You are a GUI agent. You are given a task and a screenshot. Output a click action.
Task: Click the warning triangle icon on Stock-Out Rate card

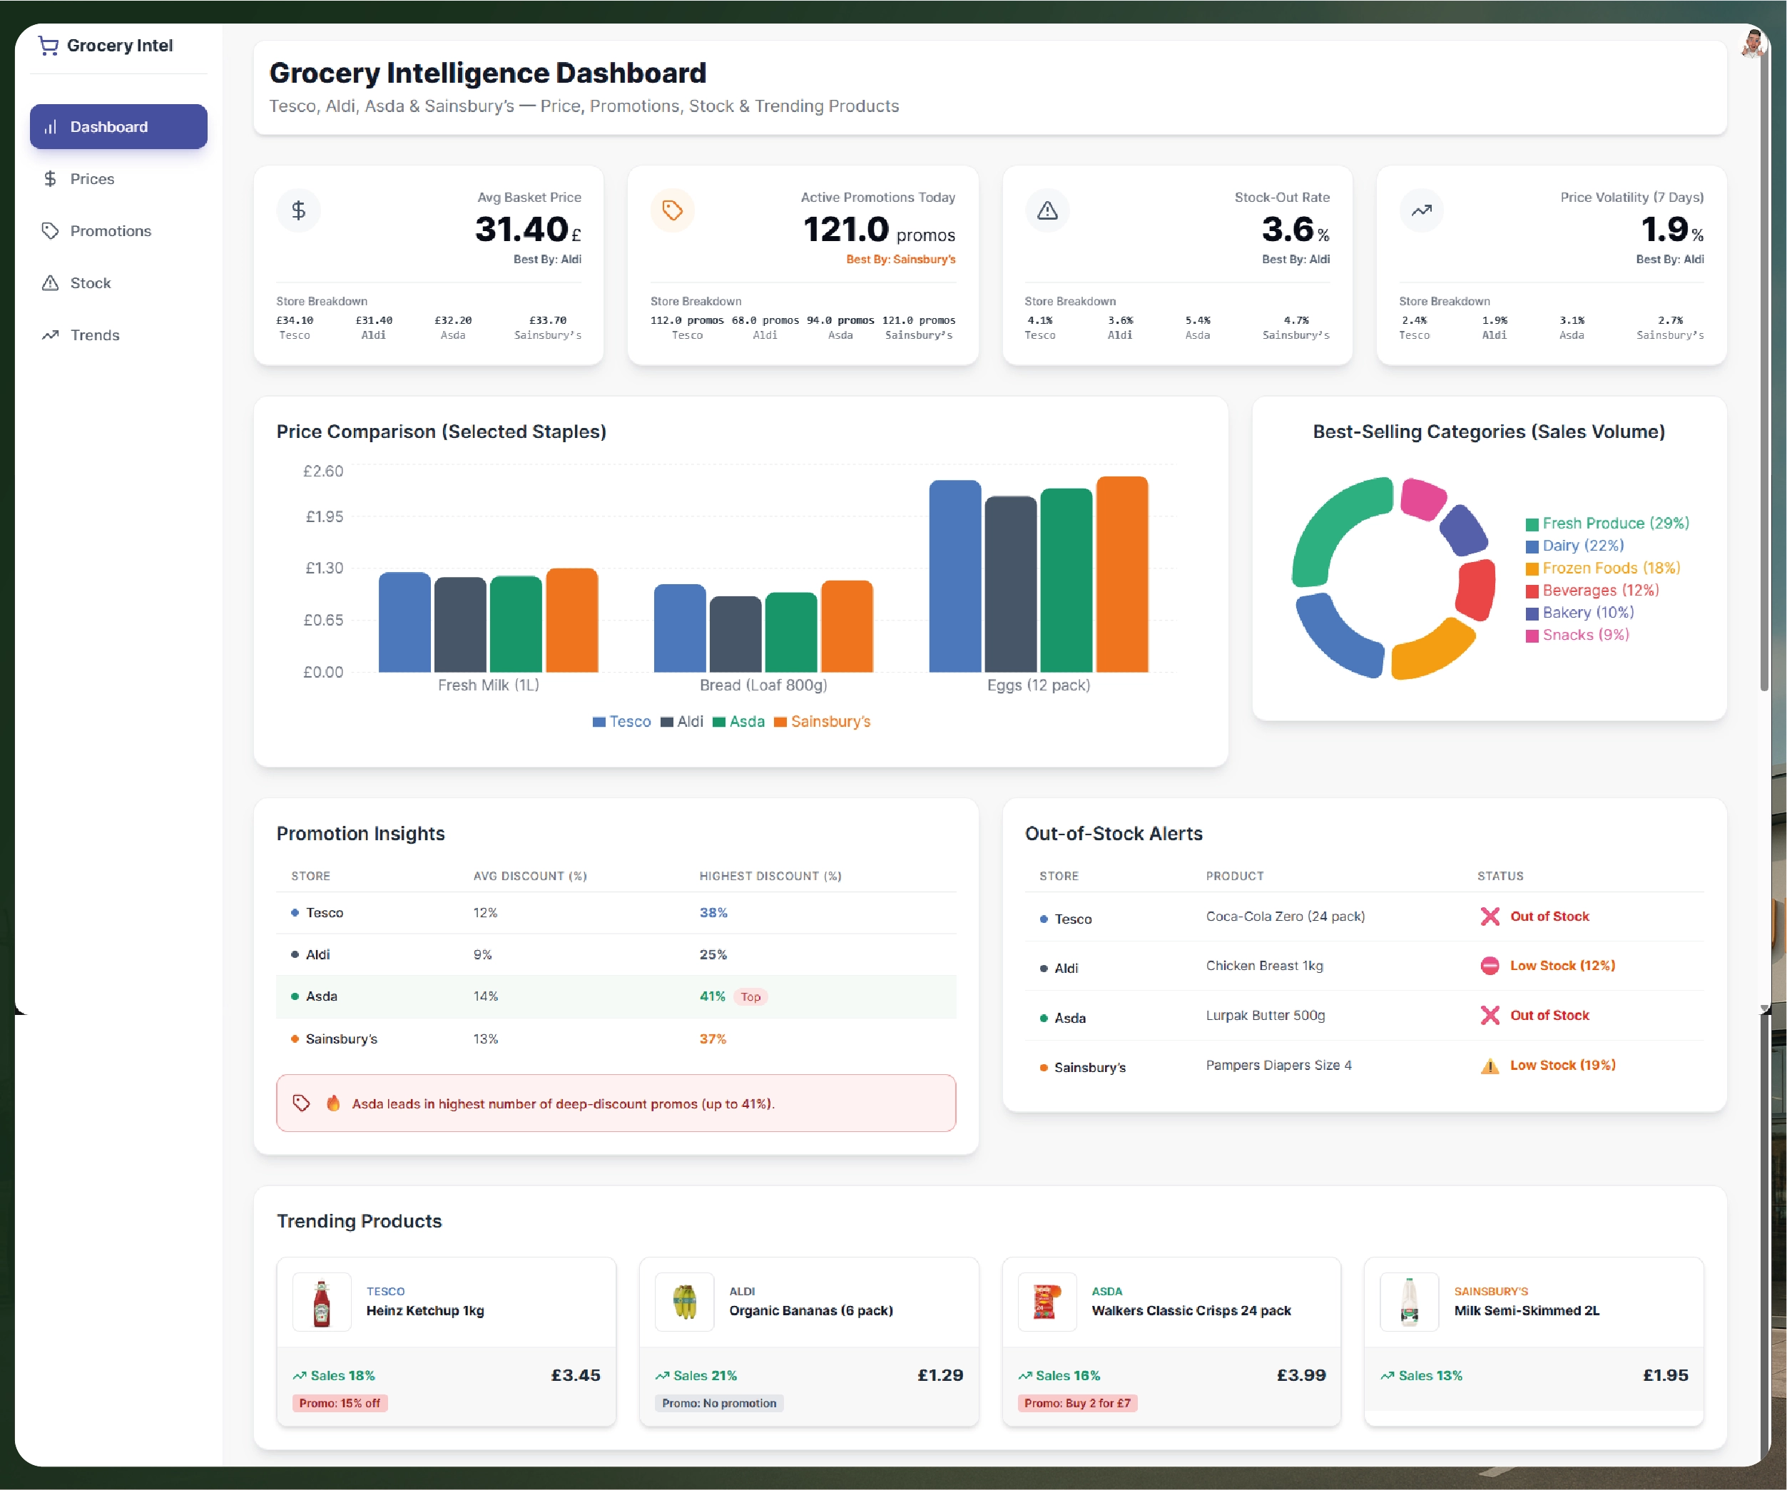point(1047,210)
